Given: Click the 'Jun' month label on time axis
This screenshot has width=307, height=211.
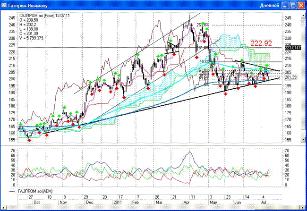Looking at the screenshot, I should click(238, 203).
